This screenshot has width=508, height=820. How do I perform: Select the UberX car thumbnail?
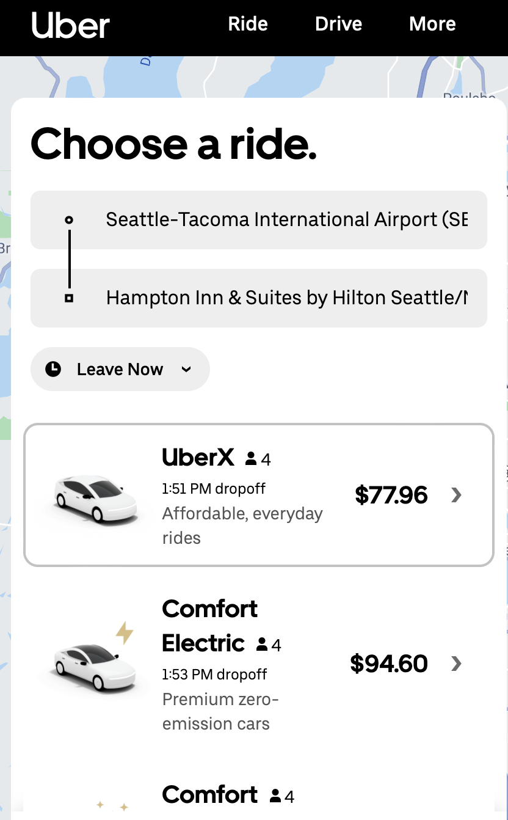[x=95, y=497]
